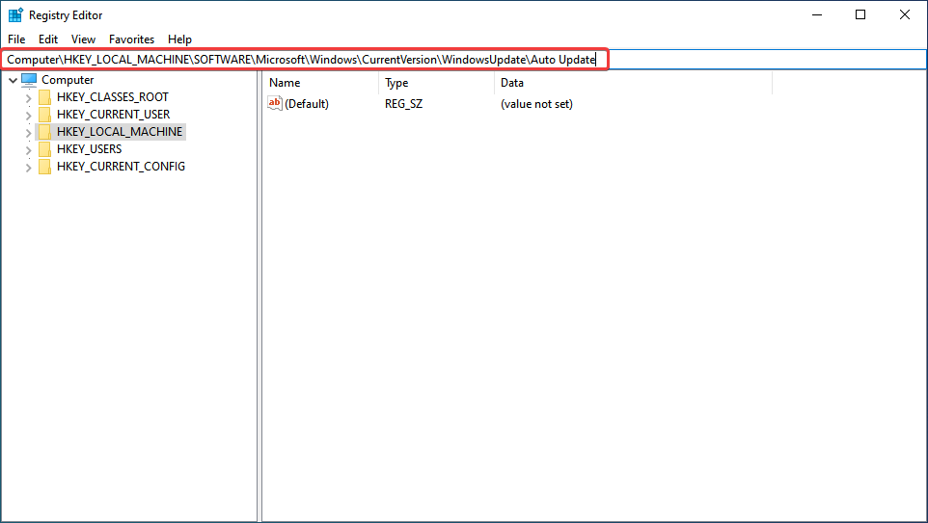Sort values by Data column header

pos(633,83)
